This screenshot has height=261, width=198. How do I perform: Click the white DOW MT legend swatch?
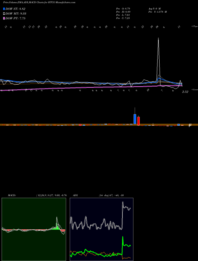coord(4,13)
